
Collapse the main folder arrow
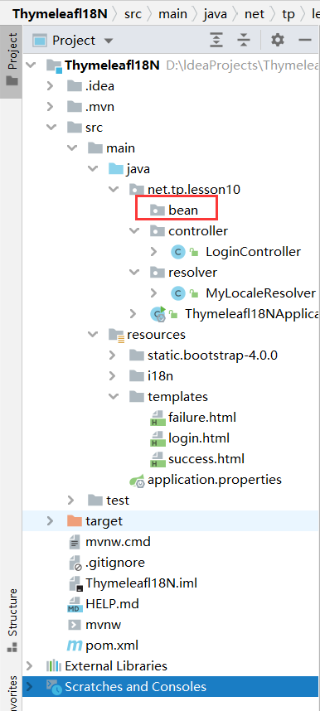(x=72, y=148)
